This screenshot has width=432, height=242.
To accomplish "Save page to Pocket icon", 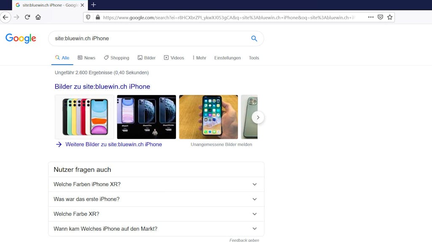I will pos(380,17).
